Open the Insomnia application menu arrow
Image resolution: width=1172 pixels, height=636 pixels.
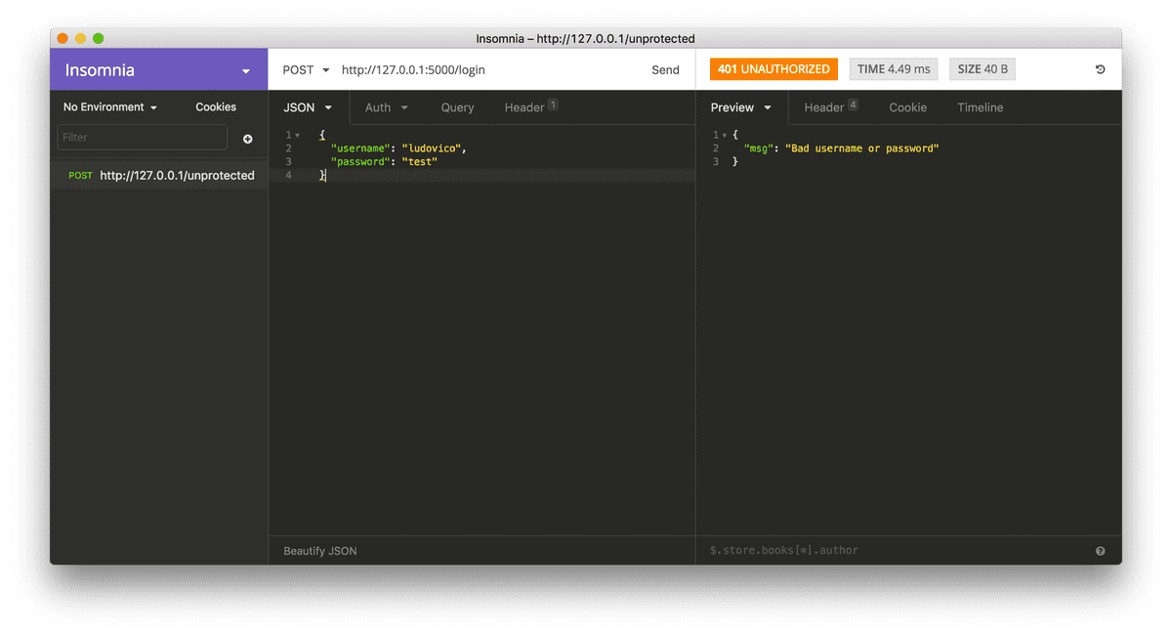[245, 69]
